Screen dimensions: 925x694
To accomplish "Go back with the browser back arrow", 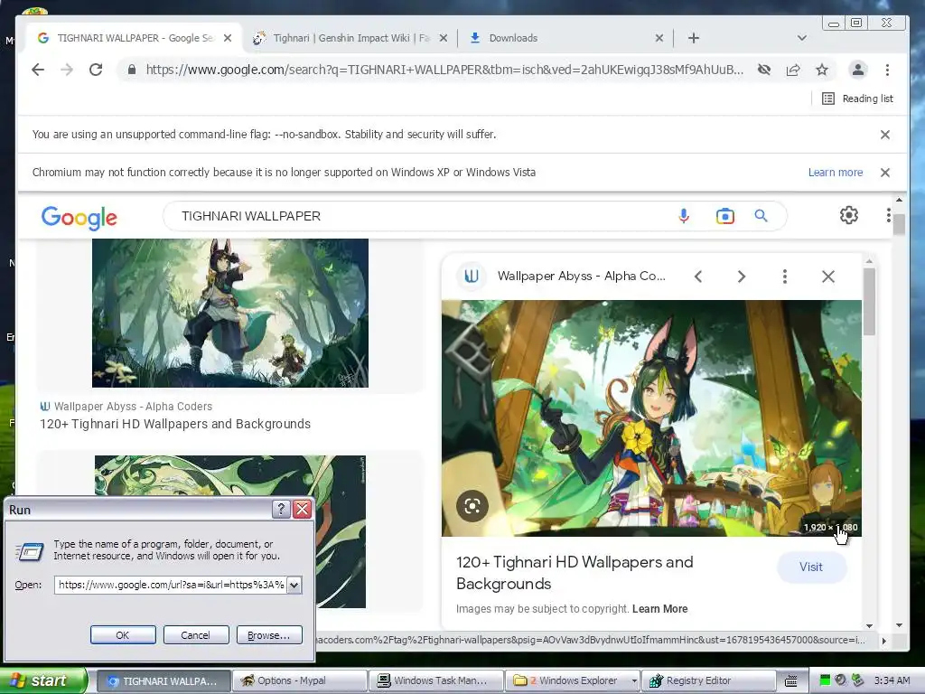I will 38,70.
